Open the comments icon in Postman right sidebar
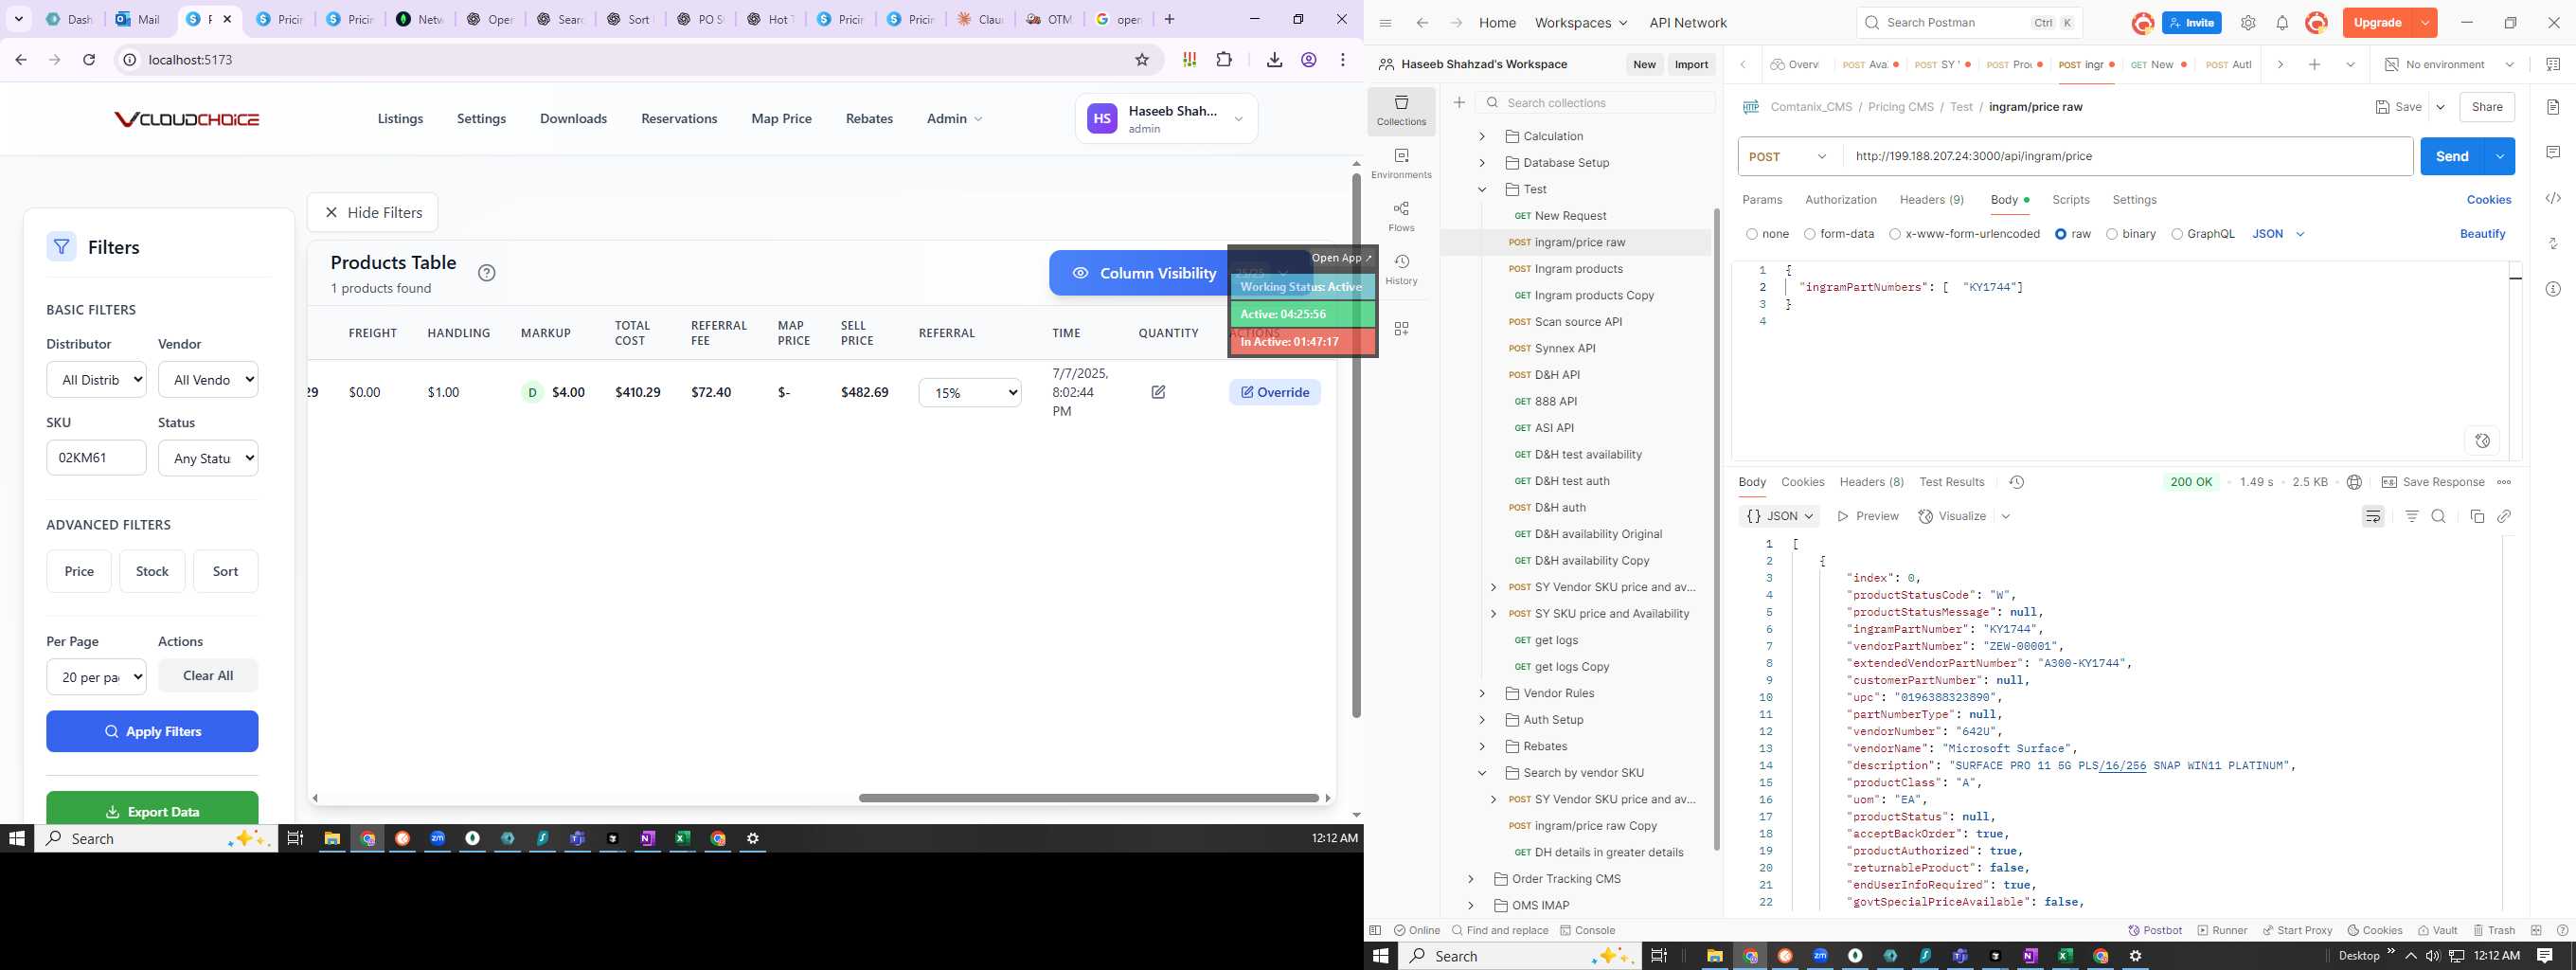2576x970 pixels. (2553, 152)
